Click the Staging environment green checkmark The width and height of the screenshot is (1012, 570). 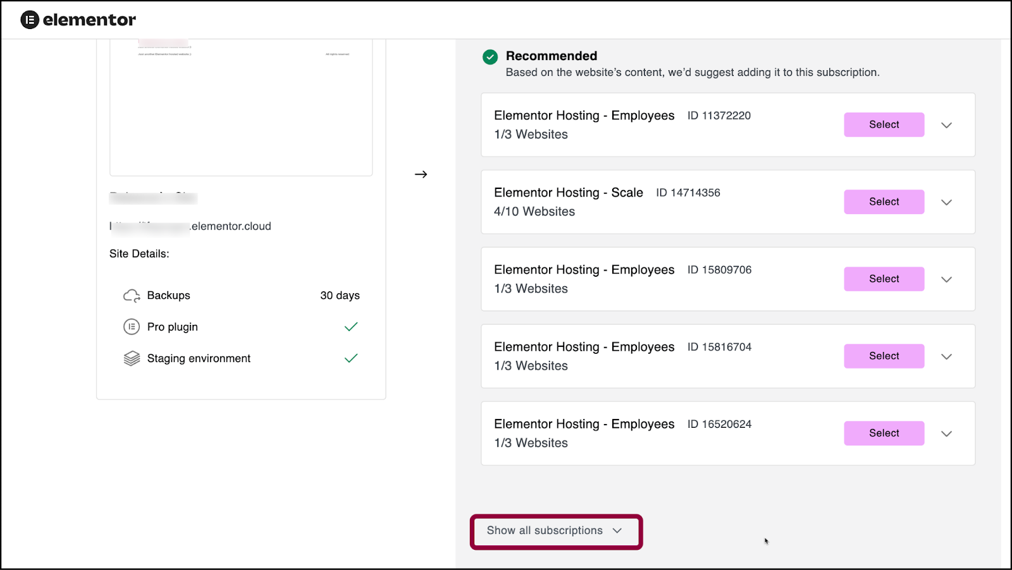[351, 358]
